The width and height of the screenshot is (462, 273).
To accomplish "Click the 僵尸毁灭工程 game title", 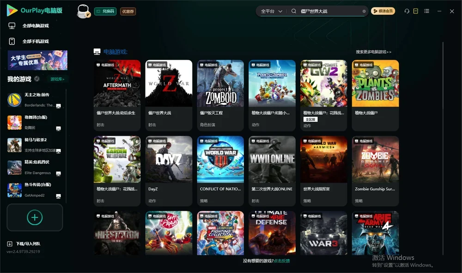I will click(211, 113).
